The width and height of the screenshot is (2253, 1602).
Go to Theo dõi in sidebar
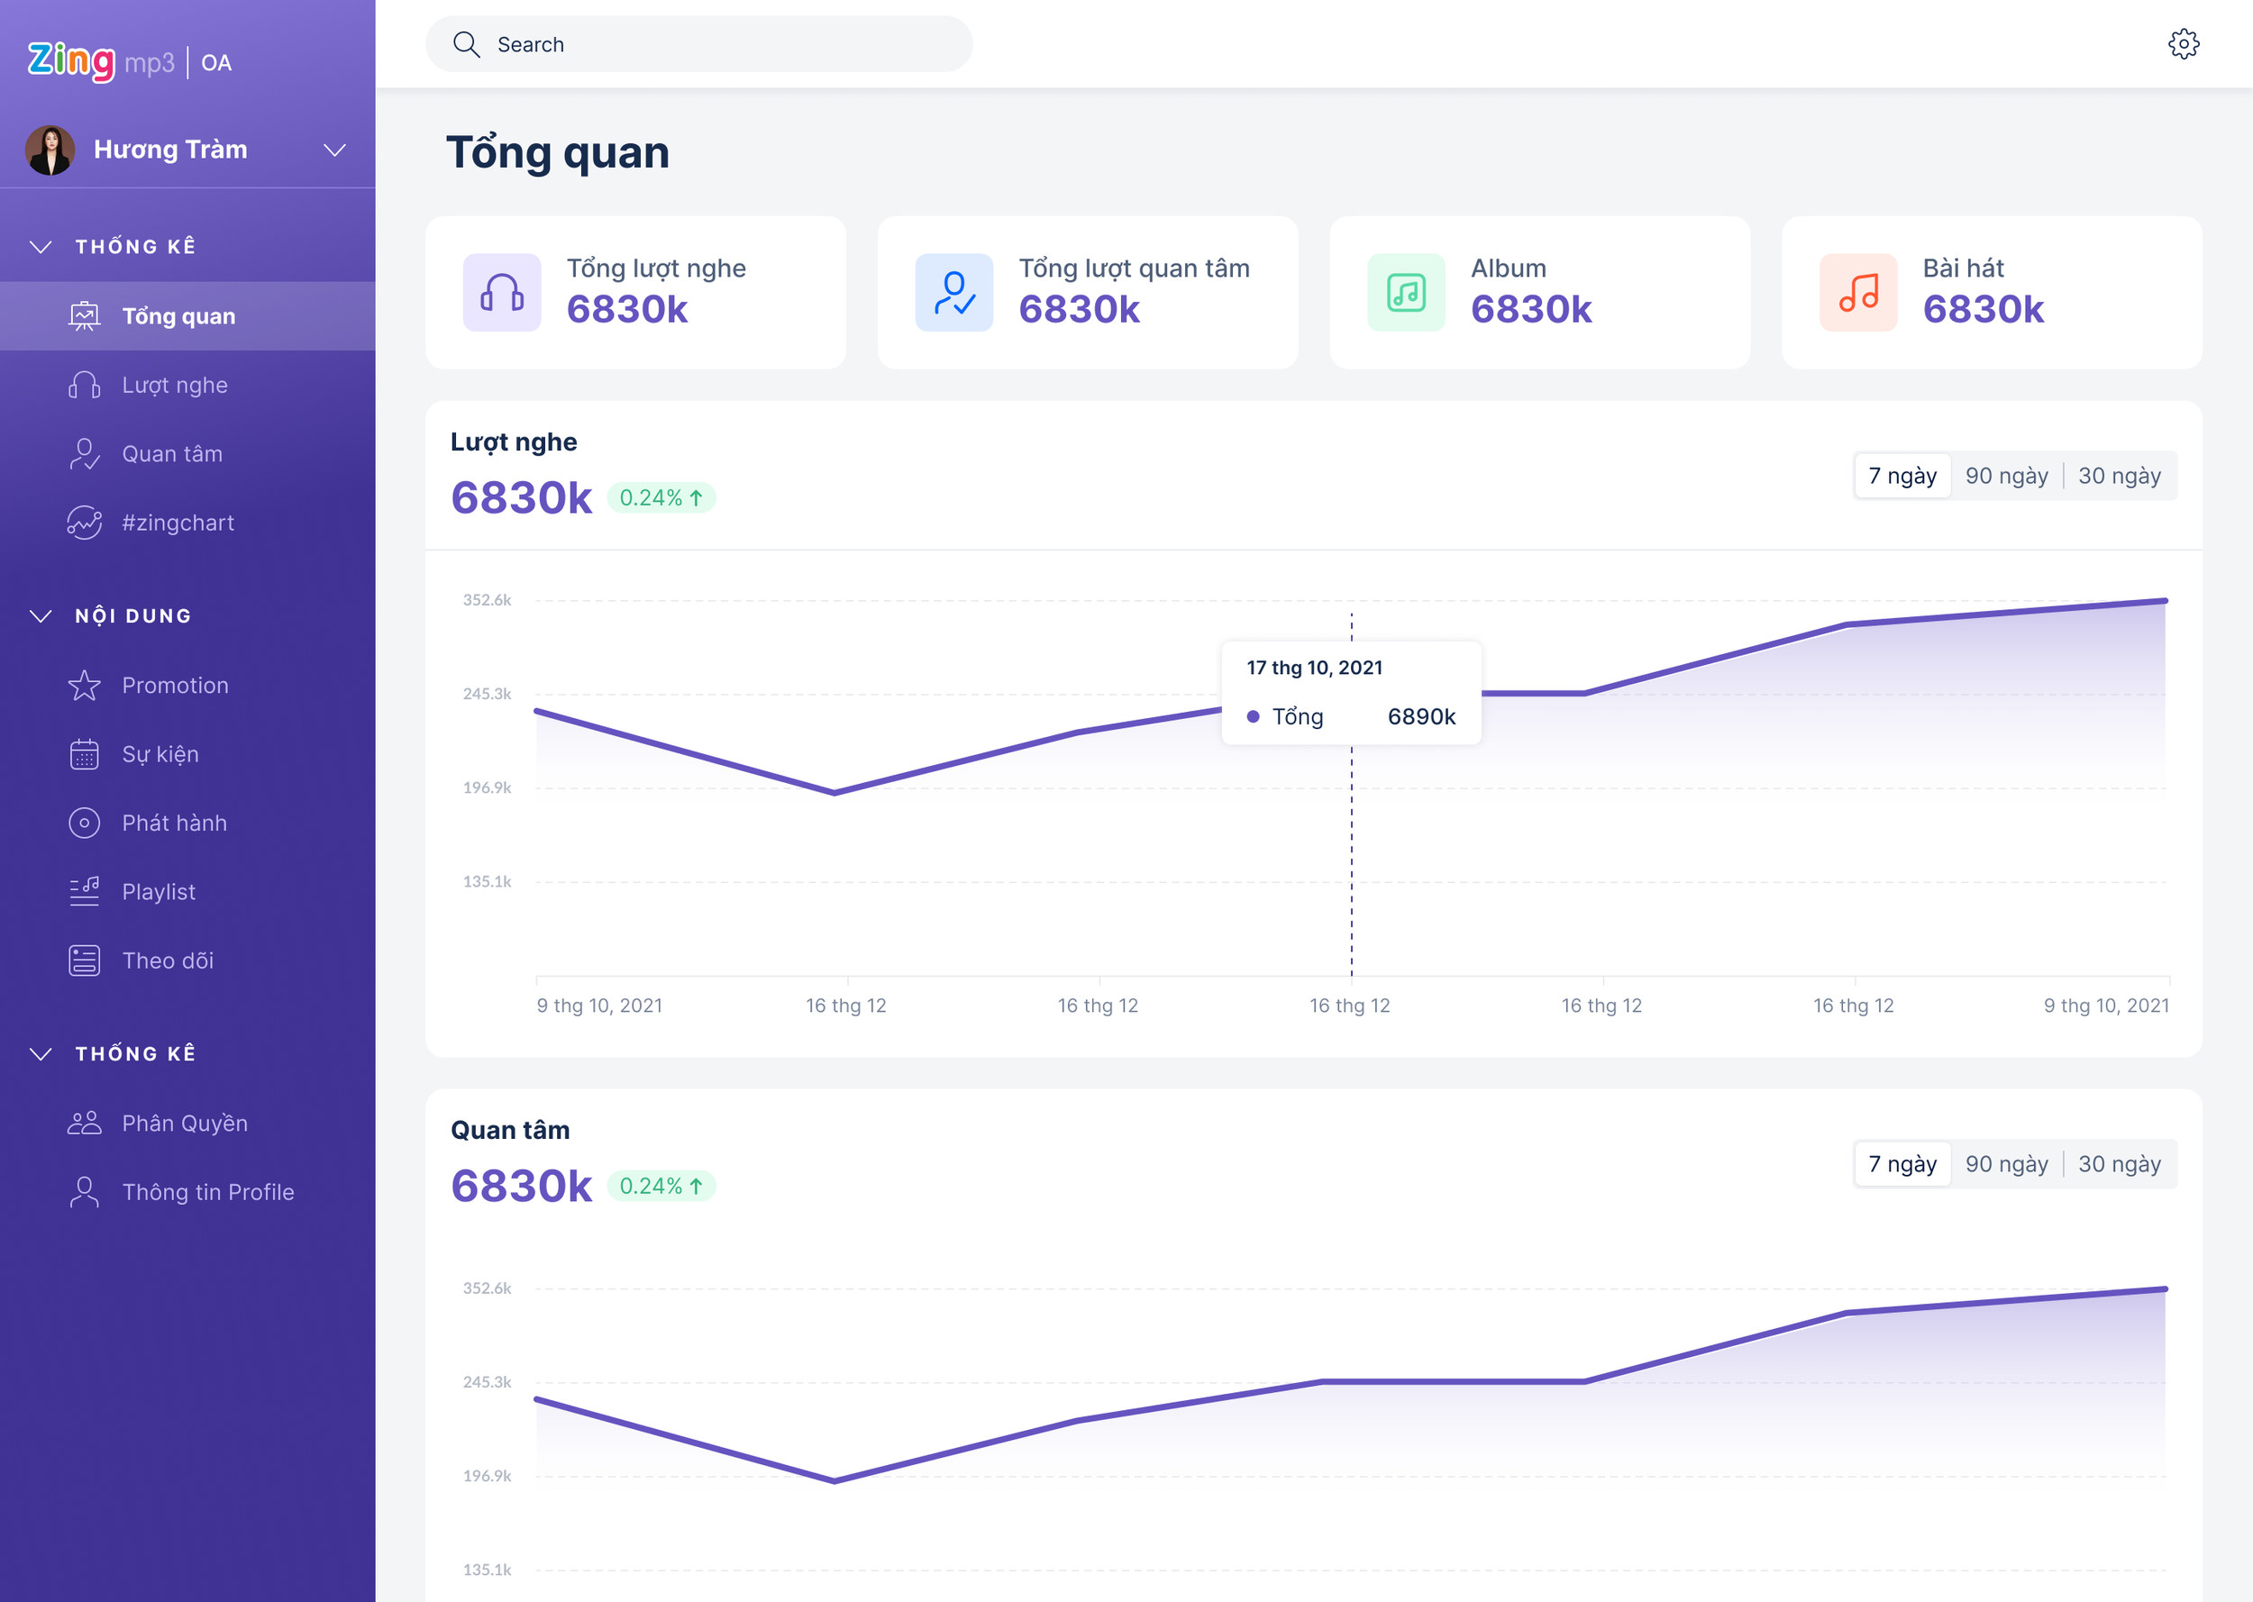[168, 960]
